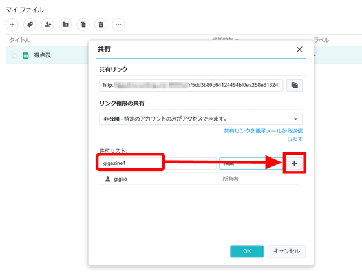
Task: Click the share link URL field
Action: 191,85
